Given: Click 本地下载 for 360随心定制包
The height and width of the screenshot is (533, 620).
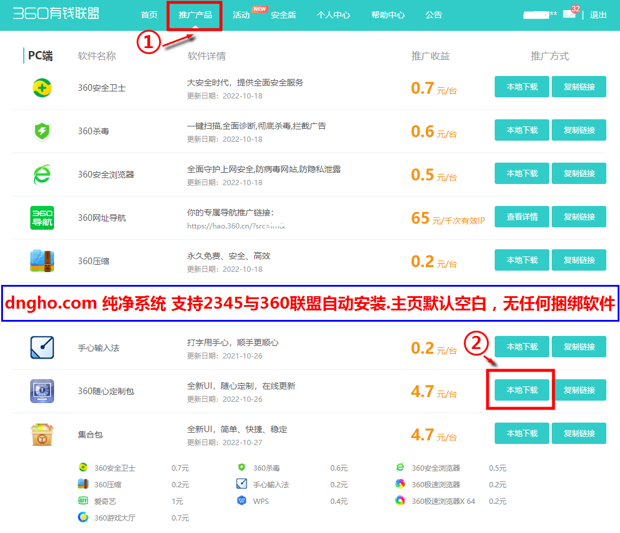Looking at the screenshot, I should coord(522,390).
